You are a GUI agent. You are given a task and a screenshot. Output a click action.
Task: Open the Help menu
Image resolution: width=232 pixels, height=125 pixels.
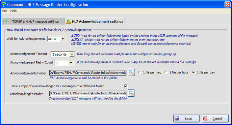pos(13,11)
